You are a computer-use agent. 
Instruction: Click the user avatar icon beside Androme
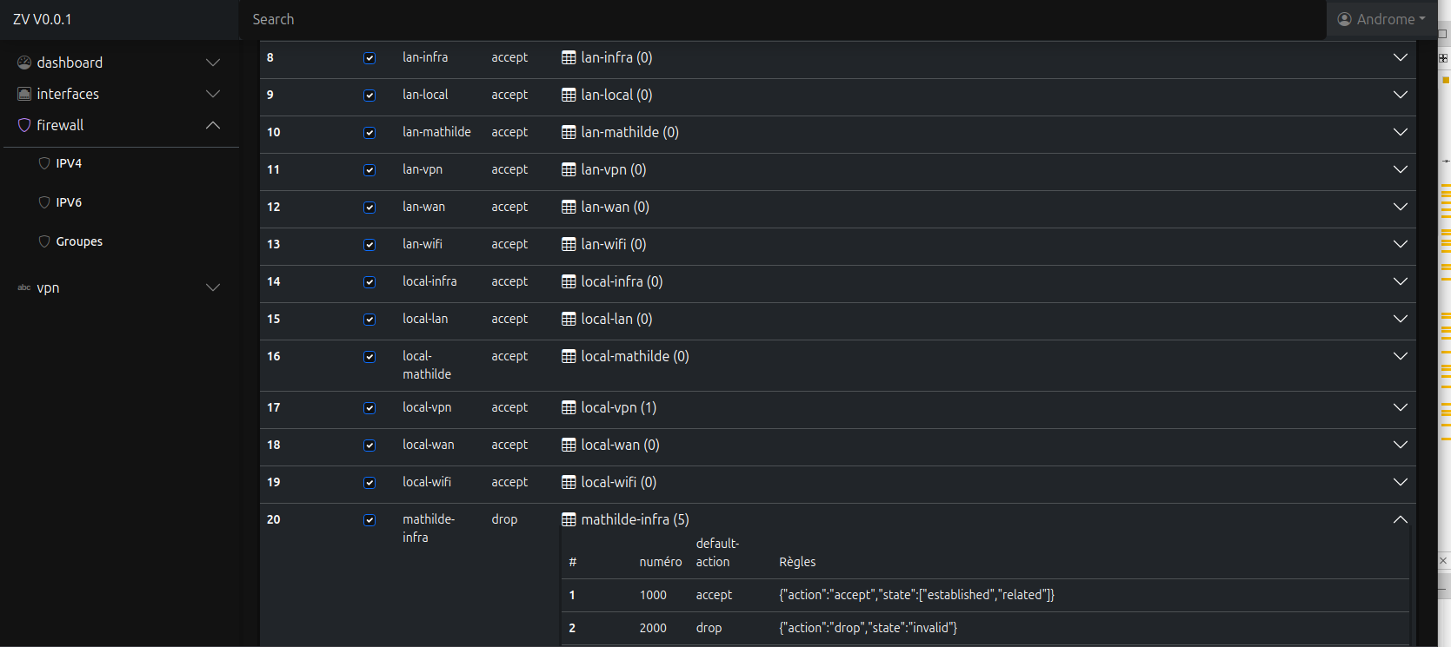pyautogui.click(x=1344, y=19)
